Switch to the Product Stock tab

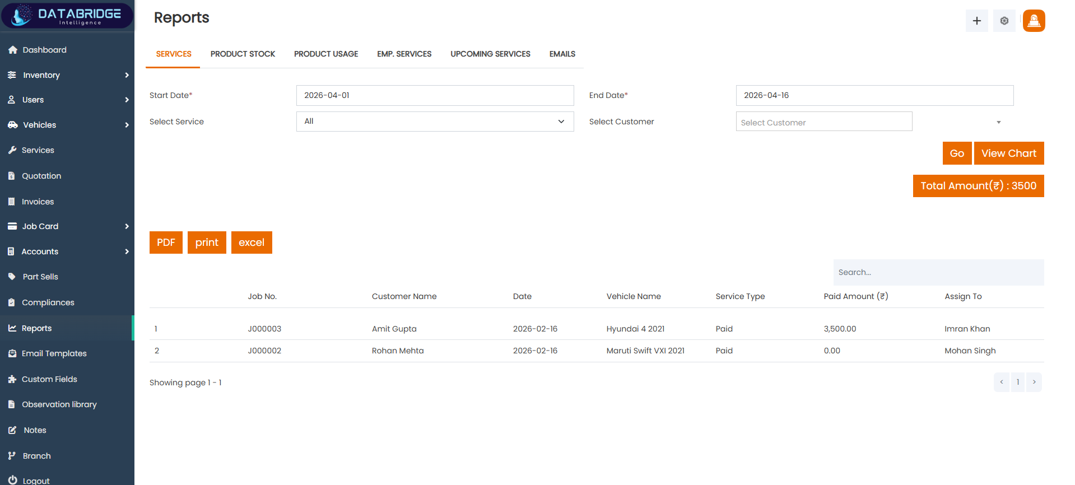(243, 54)
